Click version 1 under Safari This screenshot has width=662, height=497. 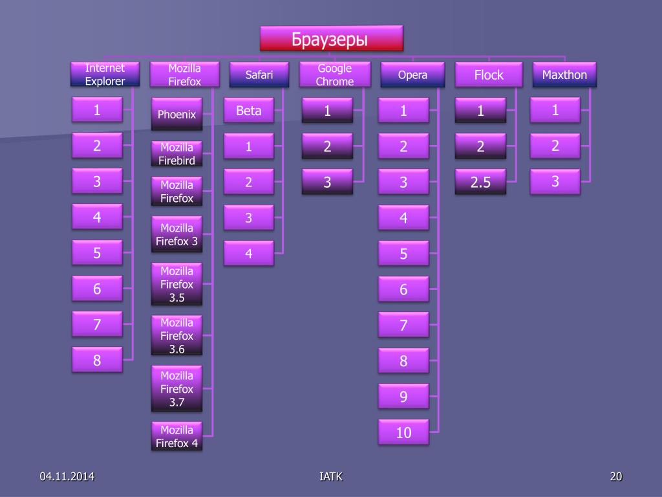(249, 146)
